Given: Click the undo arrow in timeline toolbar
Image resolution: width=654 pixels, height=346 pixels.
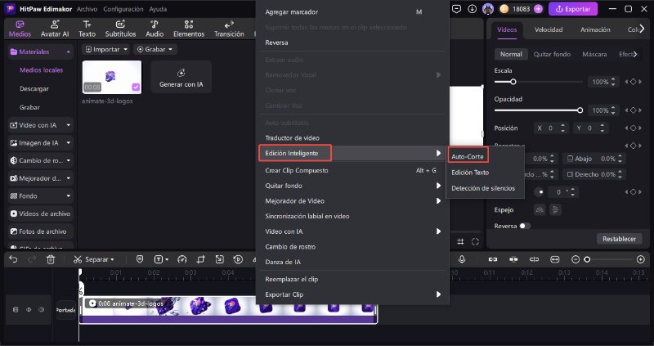Looking at the screenshot, I should (x=13, y=259).
